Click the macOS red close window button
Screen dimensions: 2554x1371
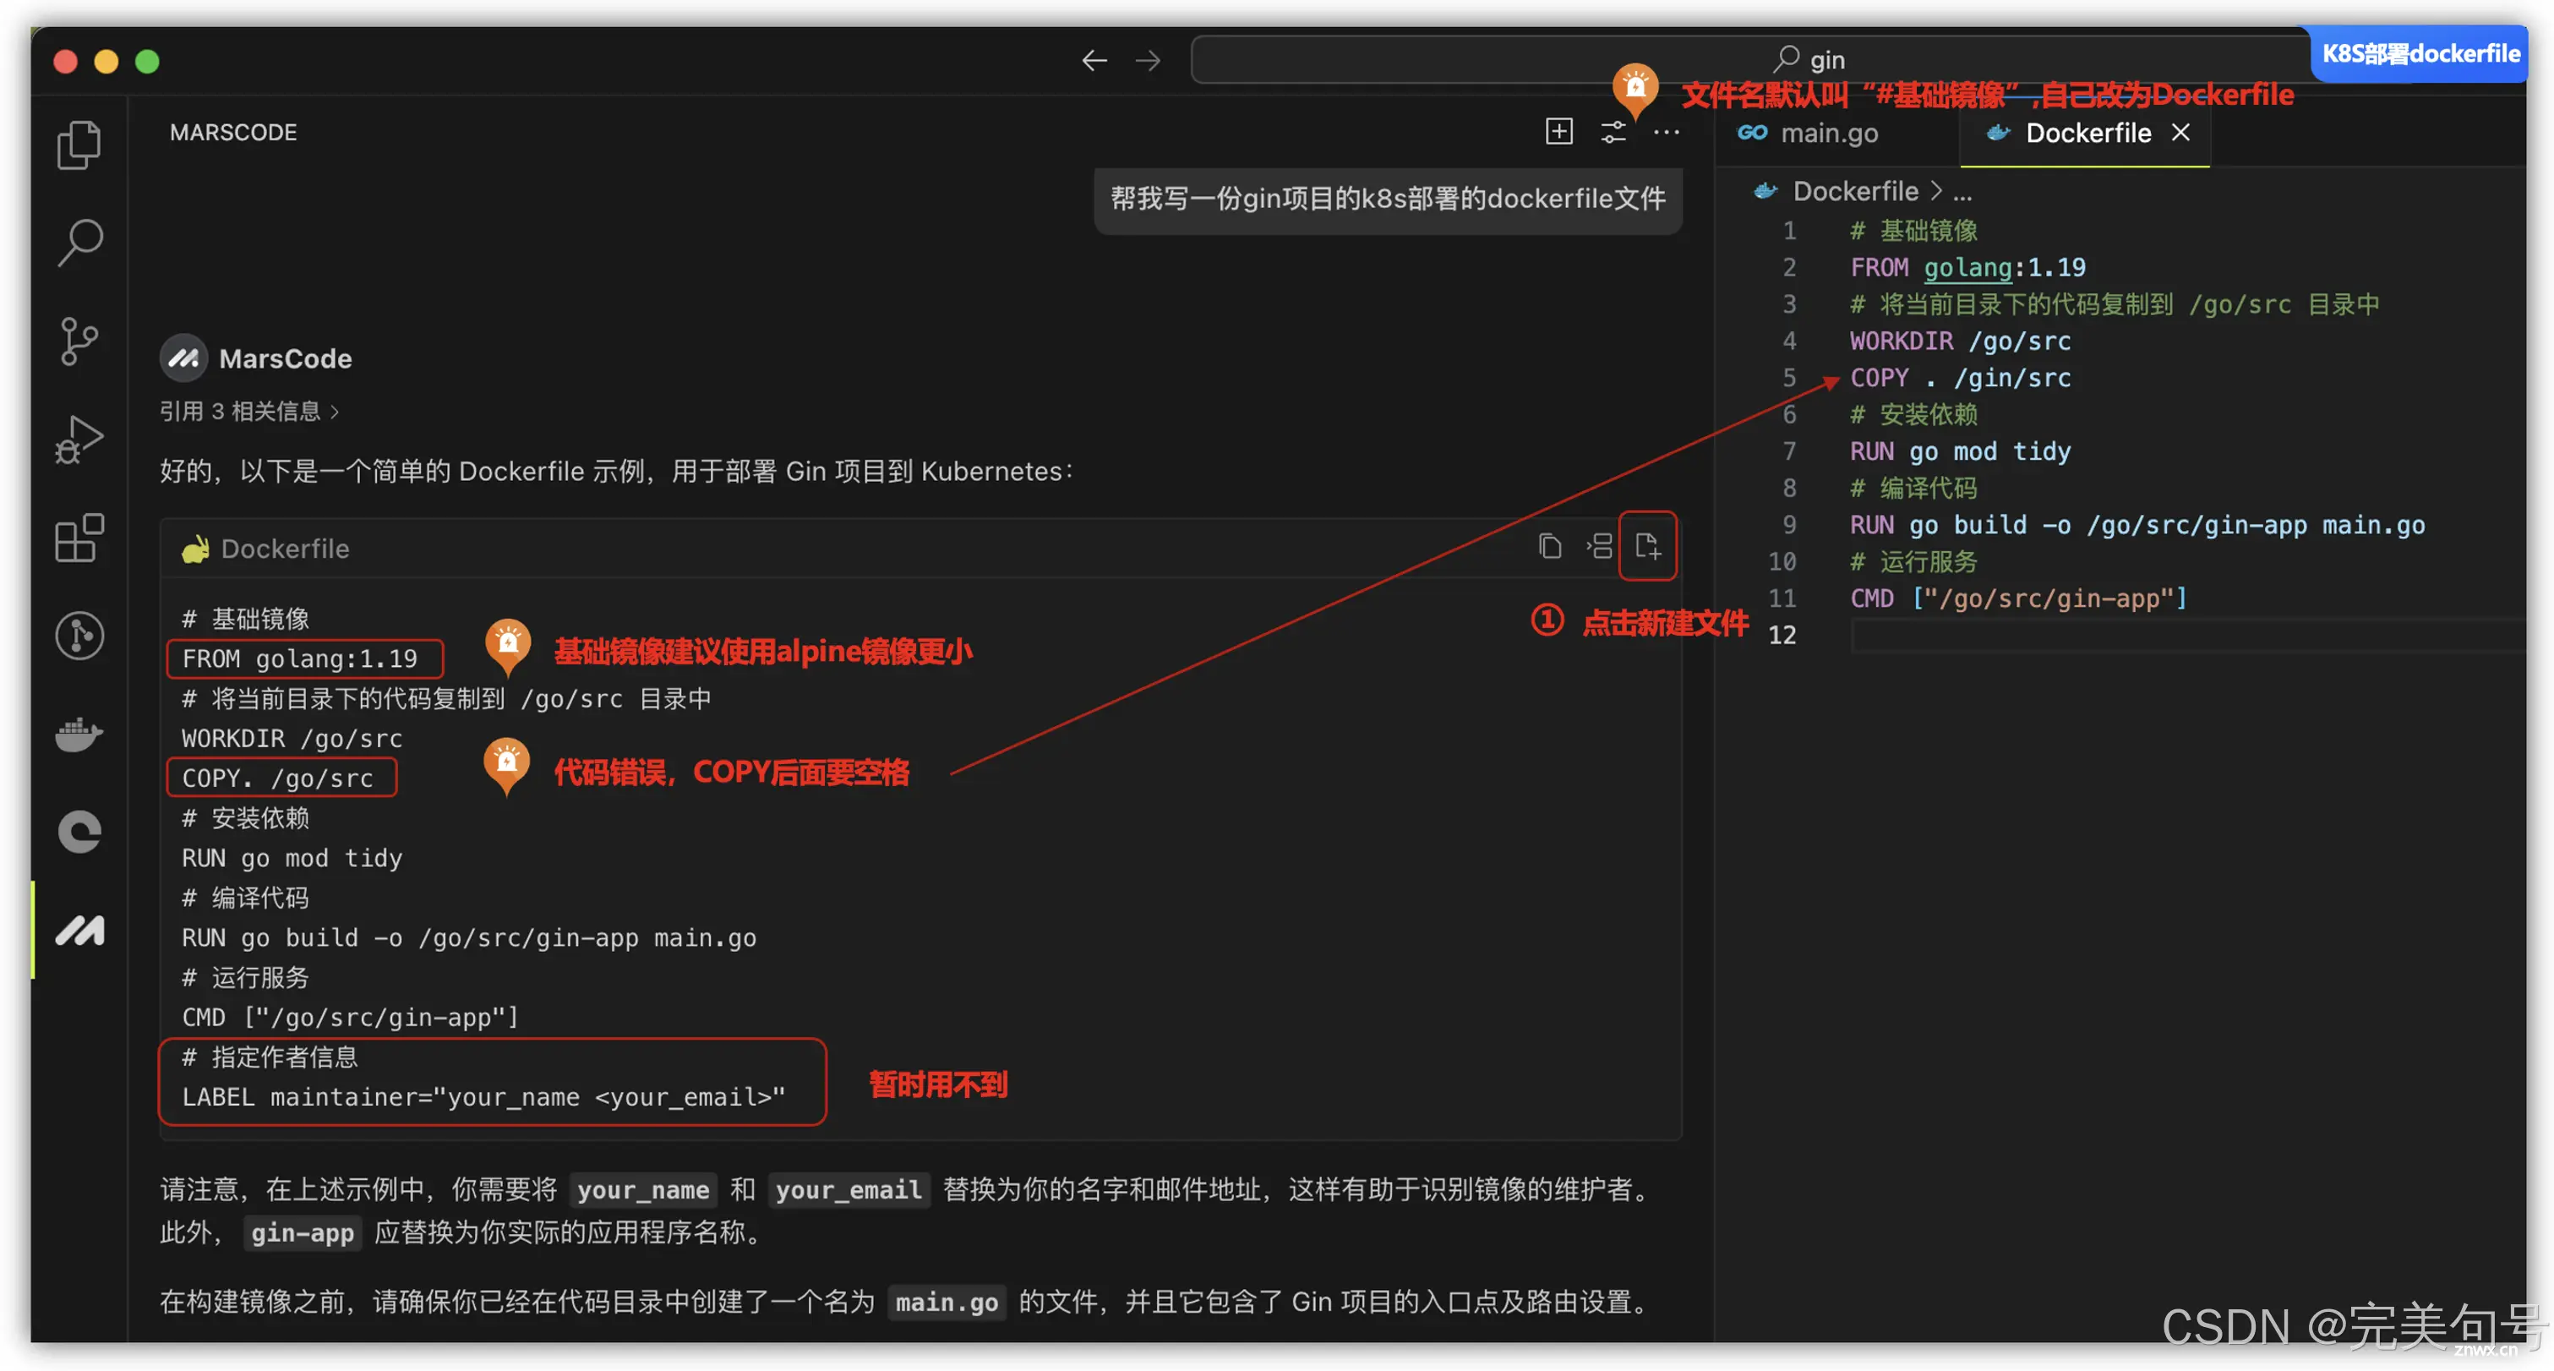coord(67,62)
